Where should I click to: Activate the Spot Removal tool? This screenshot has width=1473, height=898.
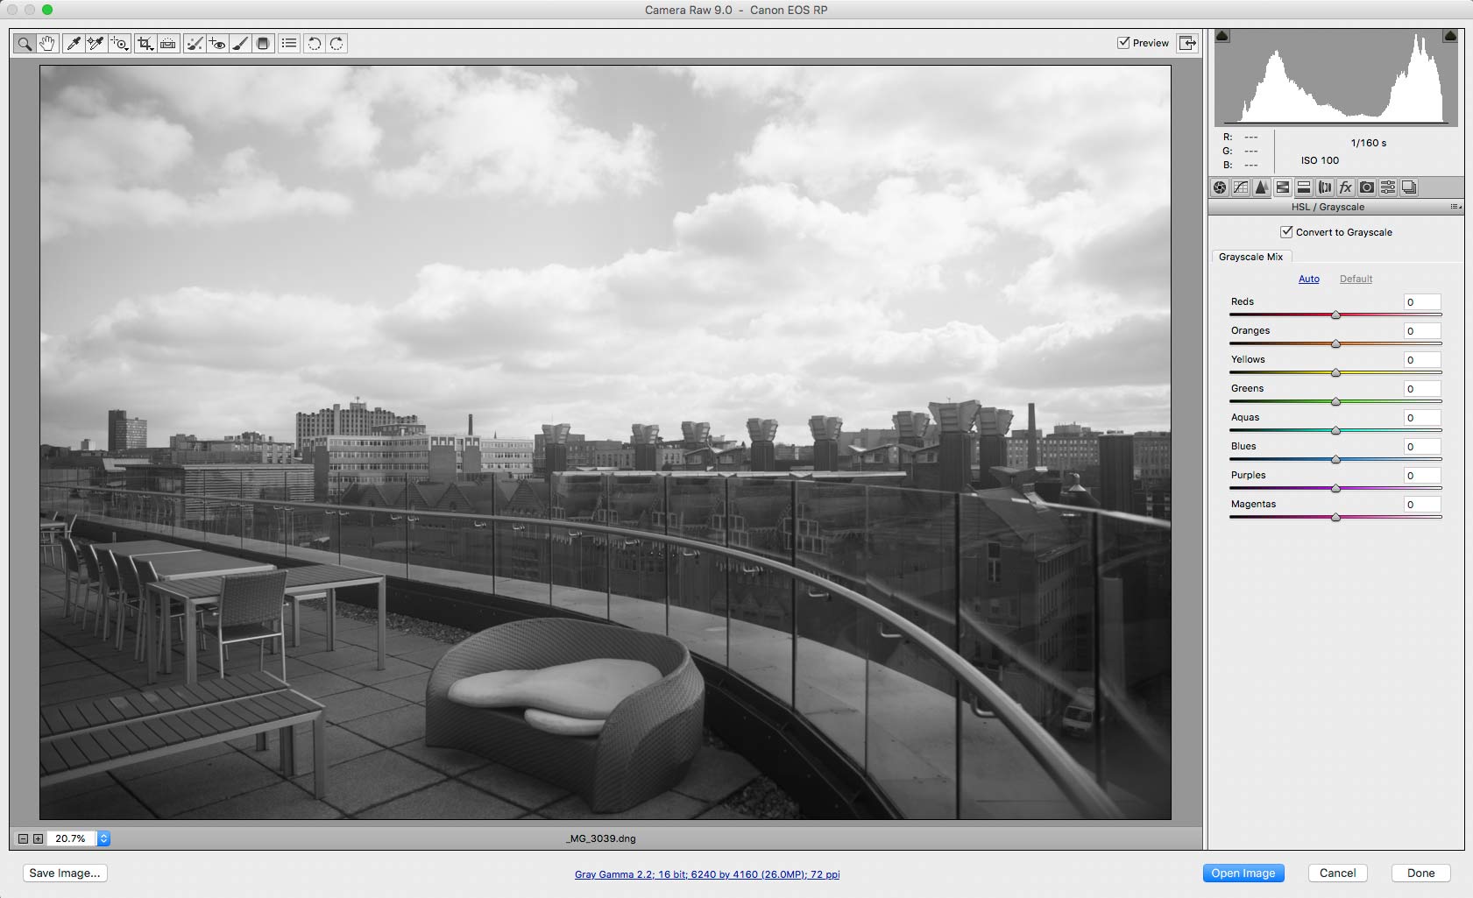point(195,43)
